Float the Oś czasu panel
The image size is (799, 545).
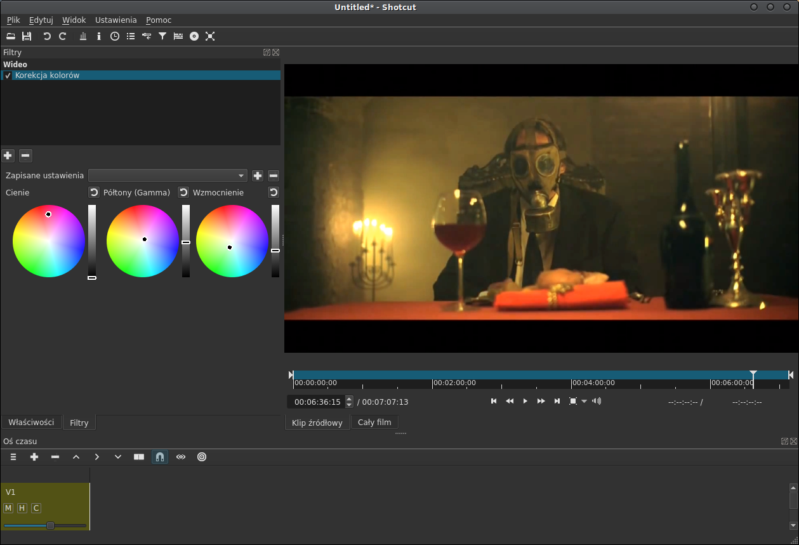click(x=785, y=441)
